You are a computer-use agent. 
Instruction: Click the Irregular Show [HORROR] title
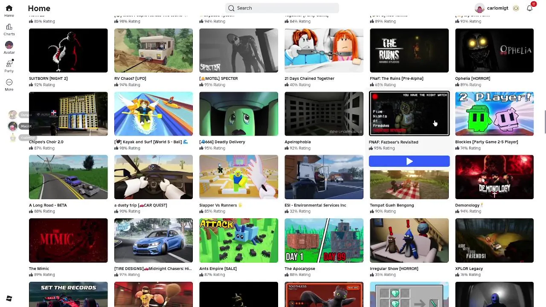394,269
